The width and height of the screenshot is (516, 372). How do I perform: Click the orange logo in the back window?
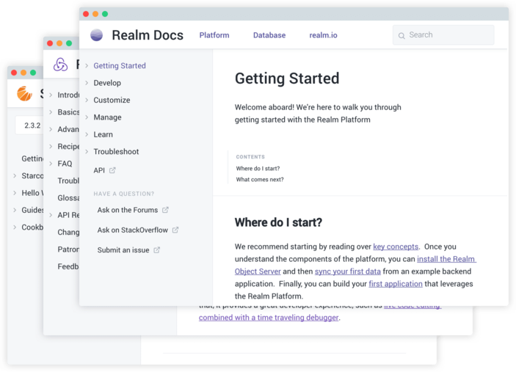coord(25,93)
